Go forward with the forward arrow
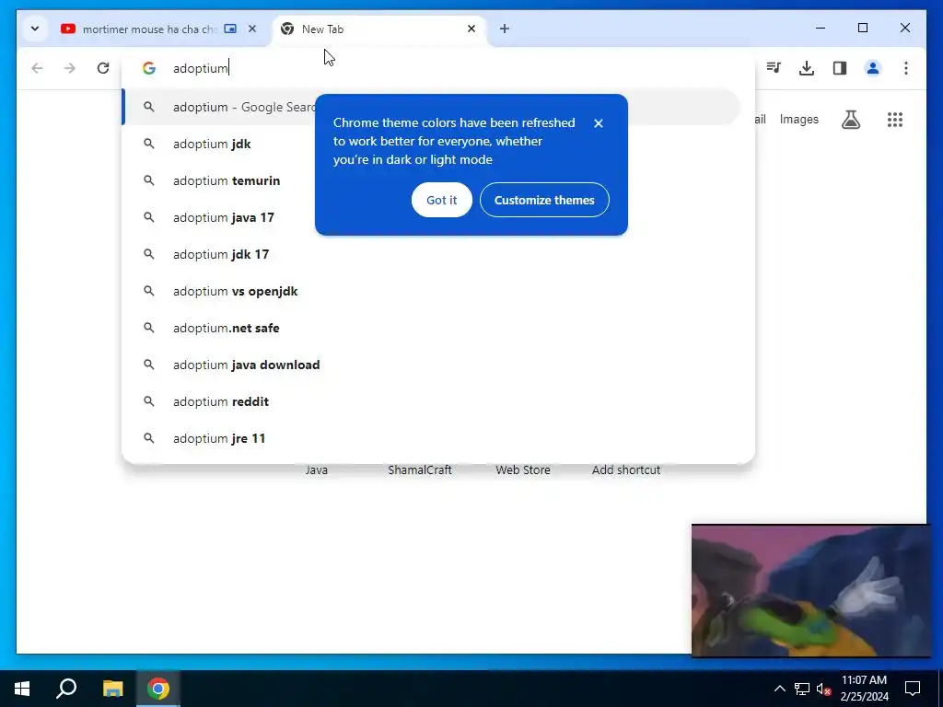 click(70, 68)
